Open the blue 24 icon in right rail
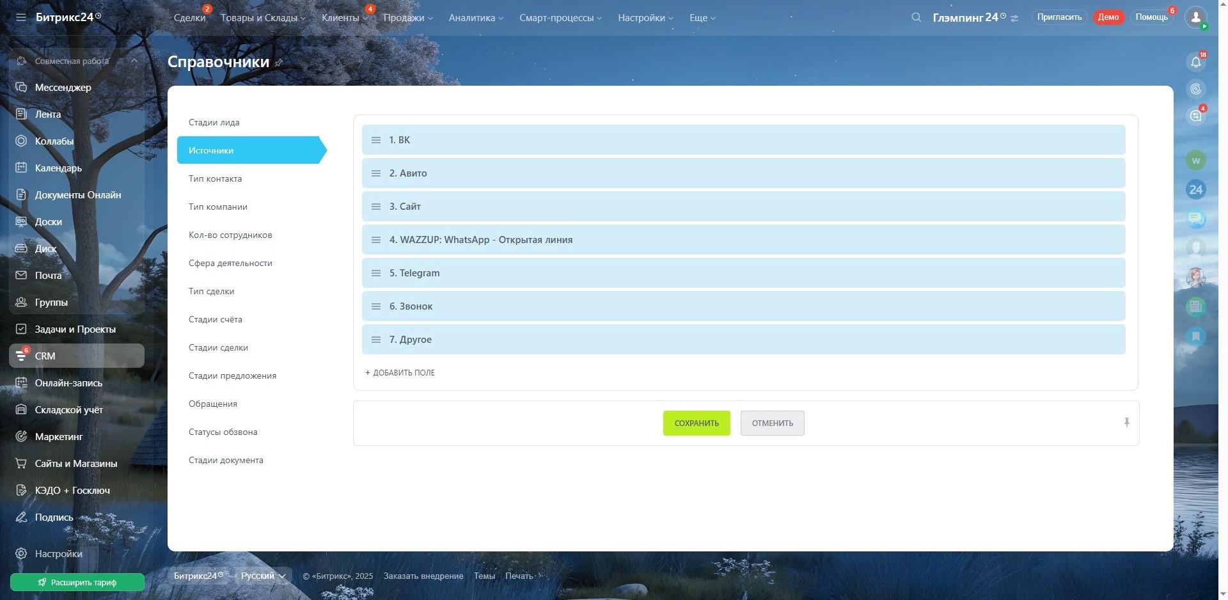The image size is (1228, 600). click(1196, 189)
